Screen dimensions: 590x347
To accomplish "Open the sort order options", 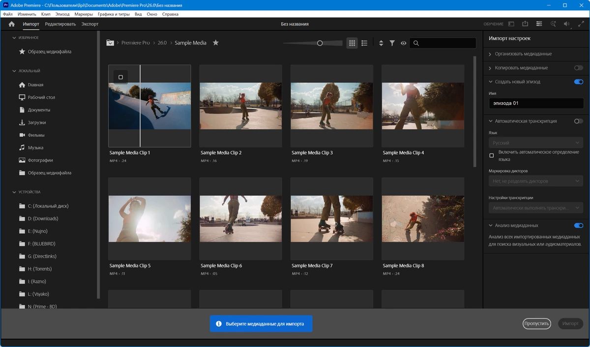I will [381, 43].
